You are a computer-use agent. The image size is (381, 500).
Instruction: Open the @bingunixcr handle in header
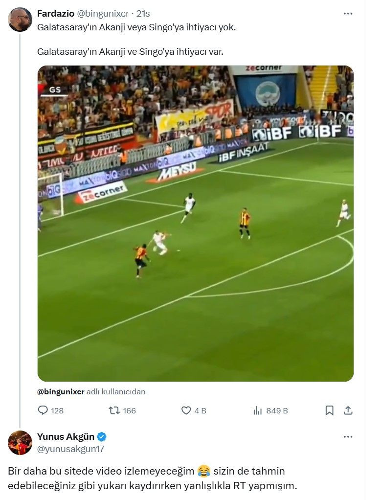(x=103, y=14)
